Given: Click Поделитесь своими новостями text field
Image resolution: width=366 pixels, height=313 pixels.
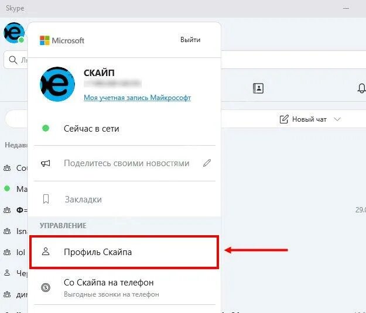Looking at the screenshot, I should click(126, 163).
